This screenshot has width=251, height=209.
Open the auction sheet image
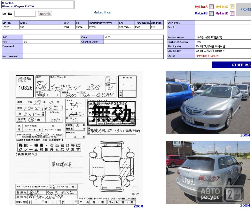76,138
